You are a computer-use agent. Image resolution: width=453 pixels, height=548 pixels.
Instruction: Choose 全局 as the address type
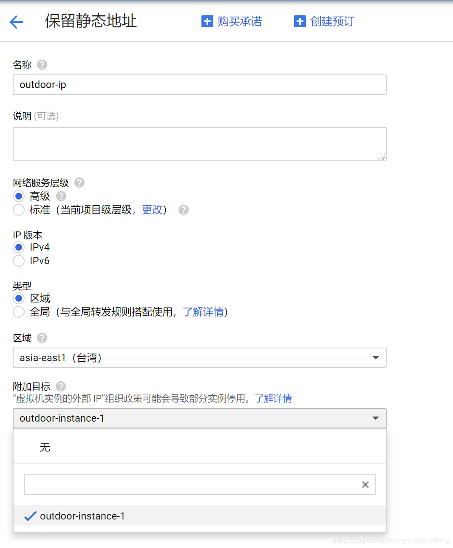[19, 312]
